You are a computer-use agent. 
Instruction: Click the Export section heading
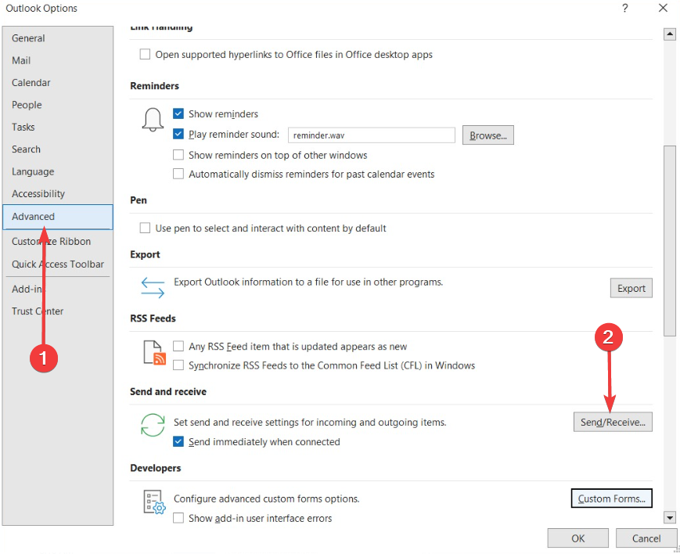pyautogui.click(x=145, y=254)
